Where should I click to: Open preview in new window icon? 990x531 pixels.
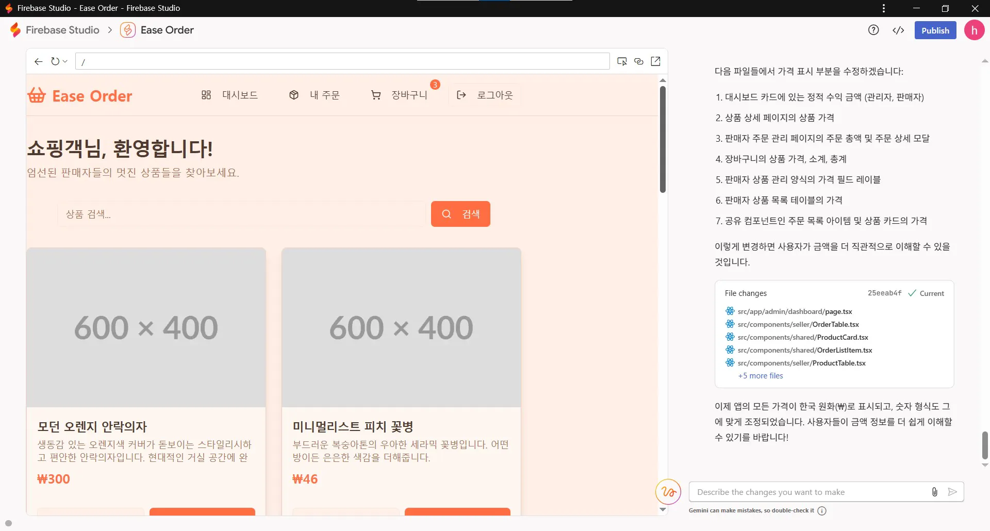pos(655,61)
